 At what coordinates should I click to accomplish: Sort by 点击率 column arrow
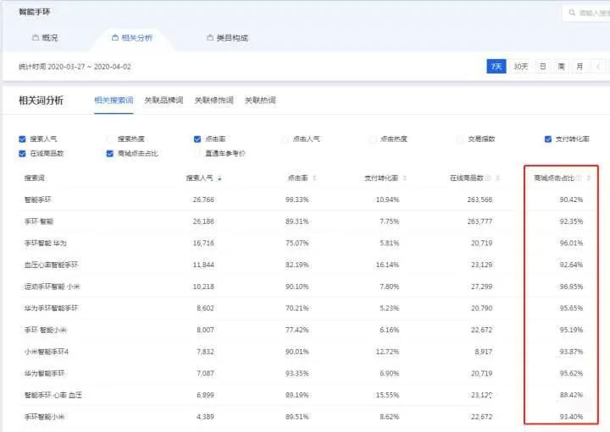tap(314, 178)
